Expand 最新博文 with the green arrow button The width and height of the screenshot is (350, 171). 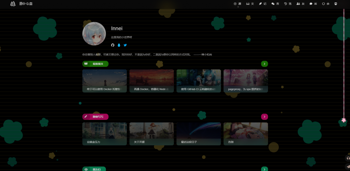click(265, 64)
